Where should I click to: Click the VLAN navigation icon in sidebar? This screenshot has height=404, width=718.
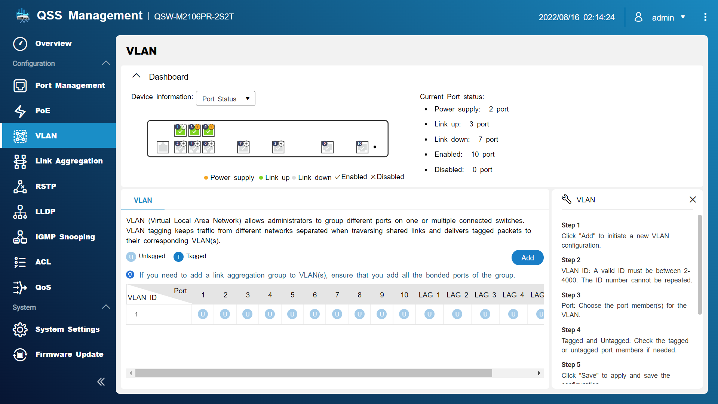pos(20,136)
